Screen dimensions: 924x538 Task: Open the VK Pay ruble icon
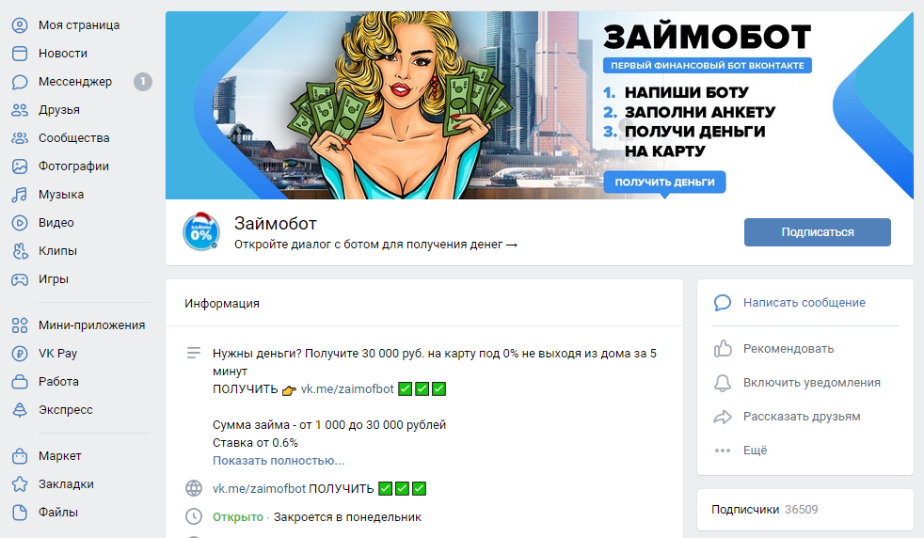[x=20, y=354]
